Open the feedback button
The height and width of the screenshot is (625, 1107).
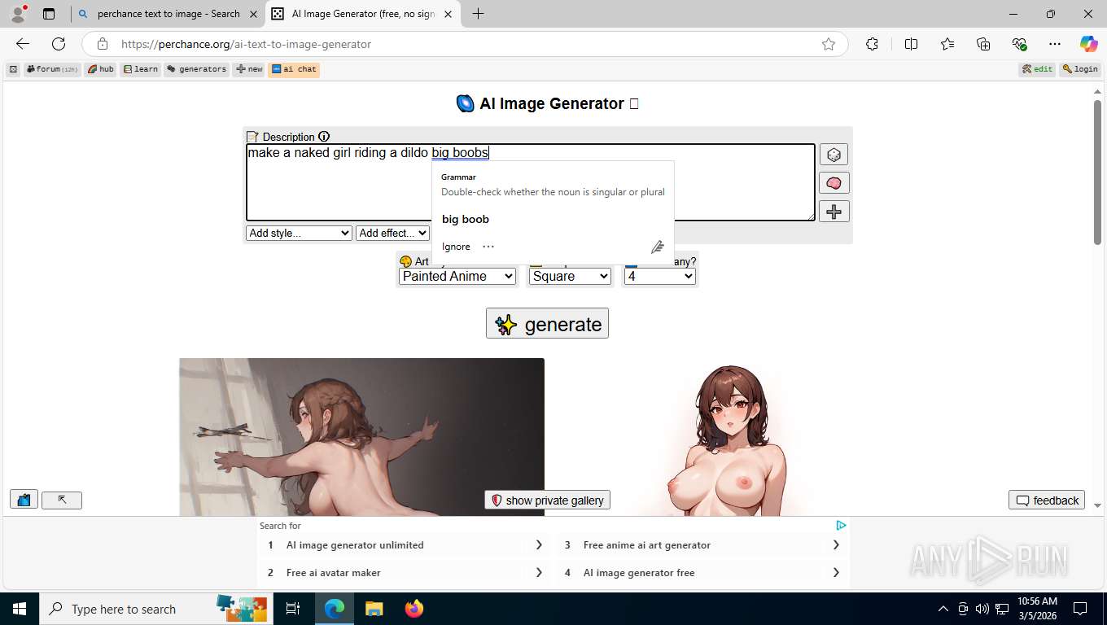coord(1048,500)
